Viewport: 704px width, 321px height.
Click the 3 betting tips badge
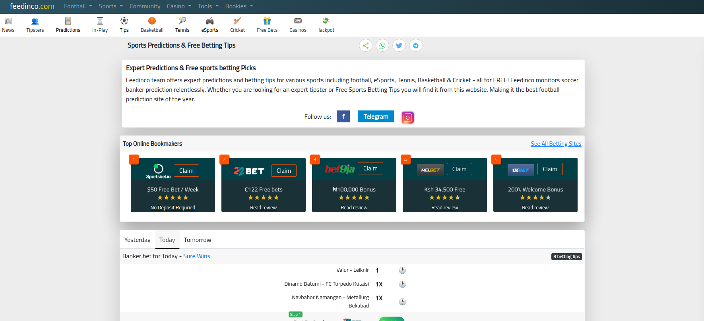[x=567, y=257]
